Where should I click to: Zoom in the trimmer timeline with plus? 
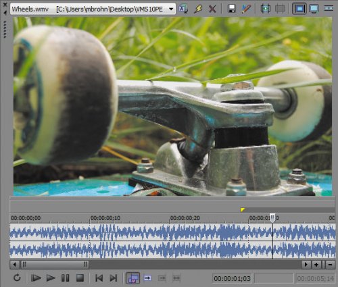(x=316, y=265)
